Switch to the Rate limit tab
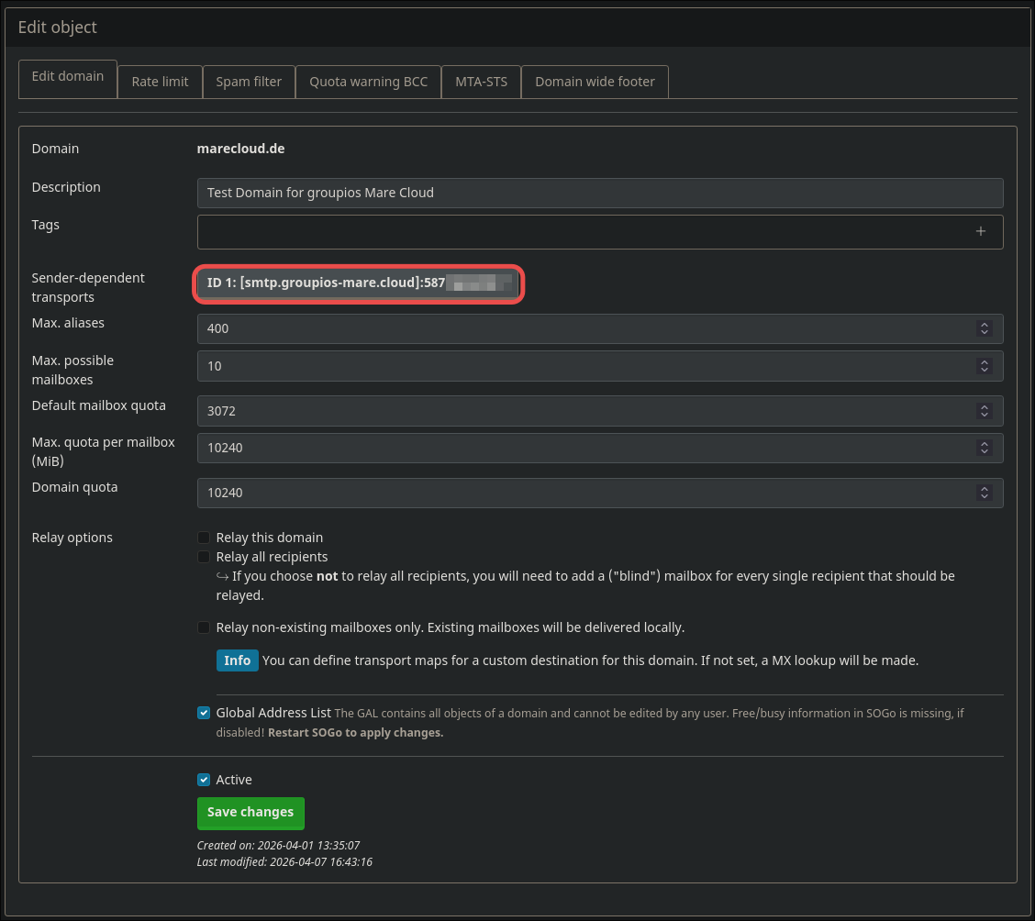Screen dimensions: 1035x921 point(159,81)
